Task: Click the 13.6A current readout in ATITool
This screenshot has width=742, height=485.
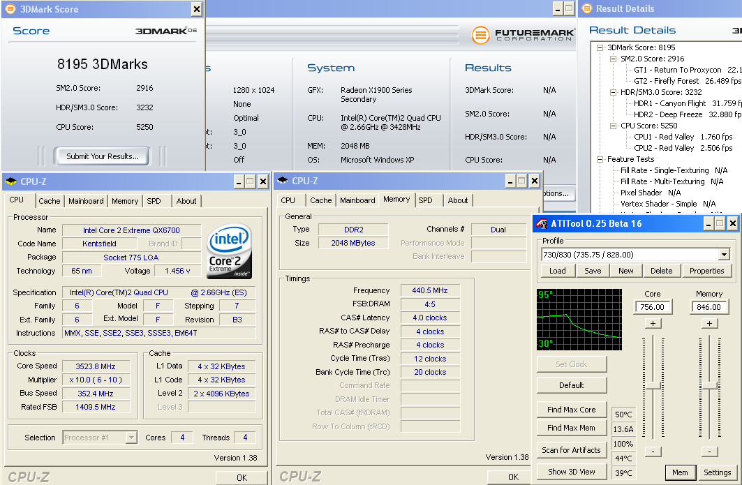Action: tap(623, 429)
